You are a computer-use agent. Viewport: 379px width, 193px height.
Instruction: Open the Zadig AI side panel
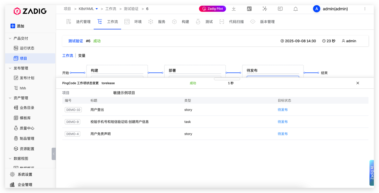372,173
